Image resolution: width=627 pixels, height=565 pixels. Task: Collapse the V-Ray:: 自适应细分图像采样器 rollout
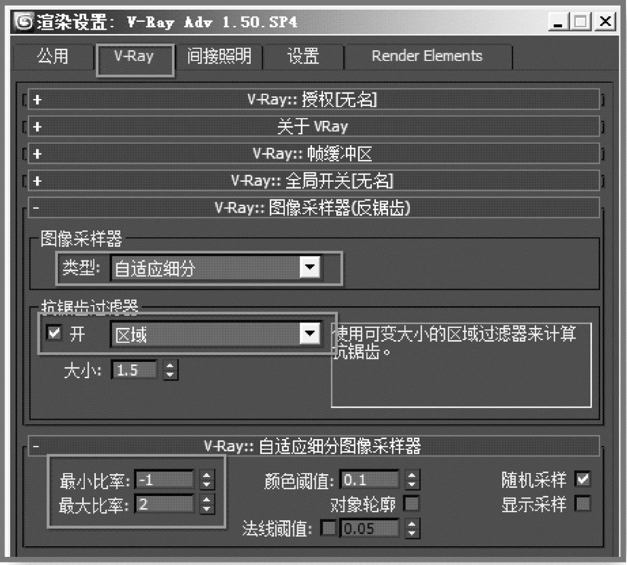[313, 446]
